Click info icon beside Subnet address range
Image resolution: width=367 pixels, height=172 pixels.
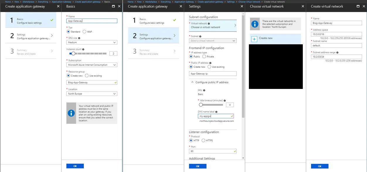[x=338, y=53]
